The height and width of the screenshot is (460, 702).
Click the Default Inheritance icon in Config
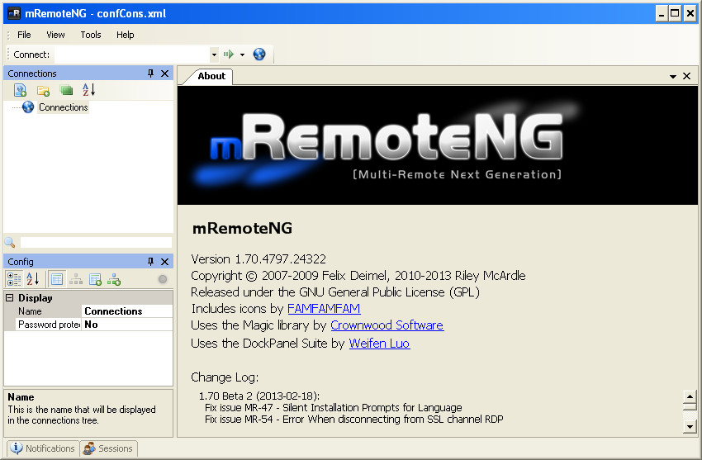coord(114,279)
